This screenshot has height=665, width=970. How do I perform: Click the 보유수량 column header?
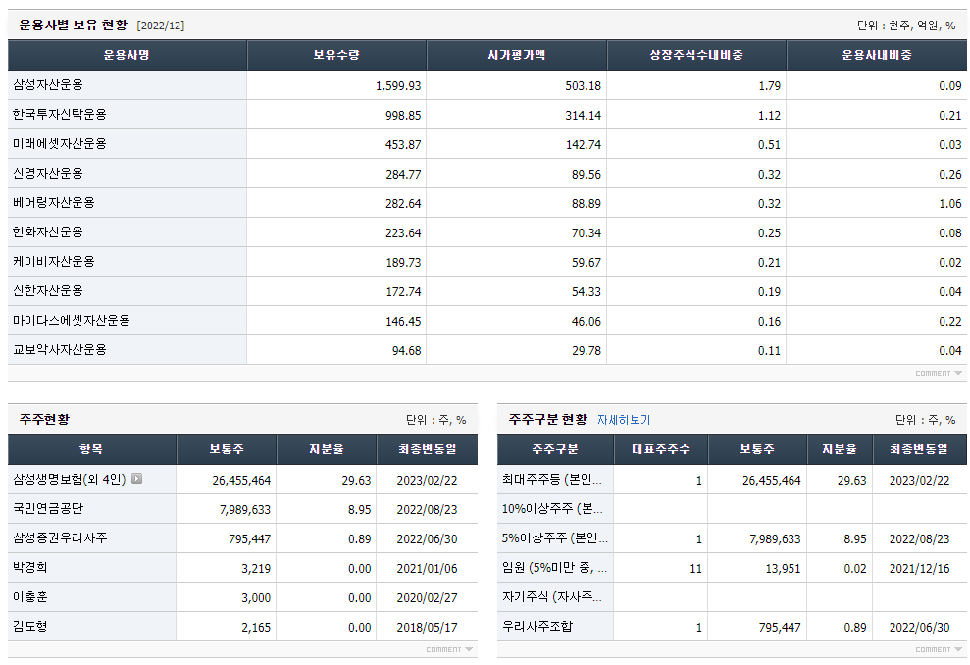click(x=336, y=55)
